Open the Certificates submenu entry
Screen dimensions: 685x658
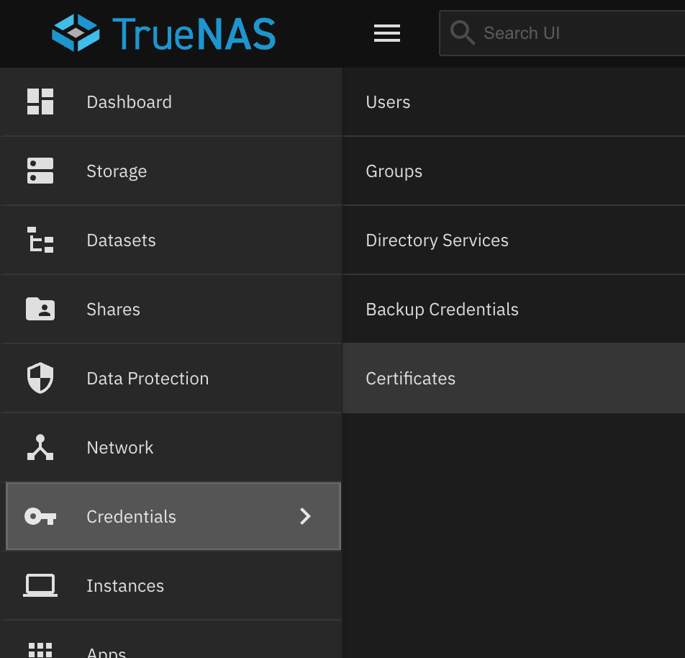click(x=410, y=379)
